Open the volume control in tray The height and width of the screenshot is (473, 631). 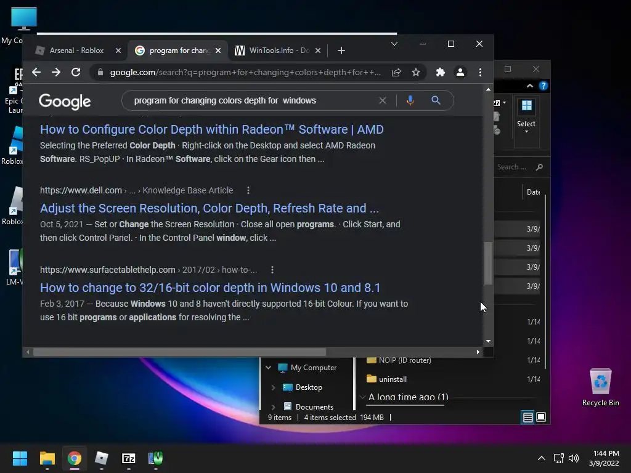point(574,458)
